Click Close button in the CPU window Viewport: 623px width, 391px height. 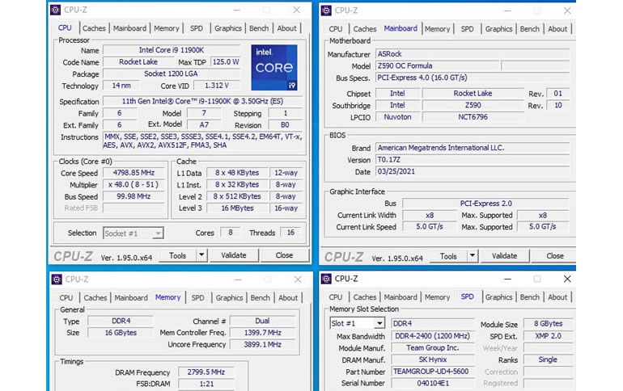coord(284,255)
